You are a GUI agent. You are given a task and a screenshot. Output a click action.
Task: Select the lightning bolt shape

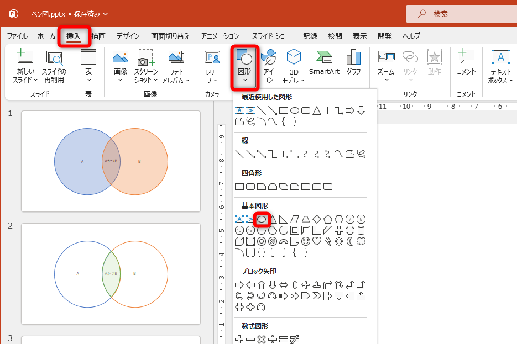point(327,242)
